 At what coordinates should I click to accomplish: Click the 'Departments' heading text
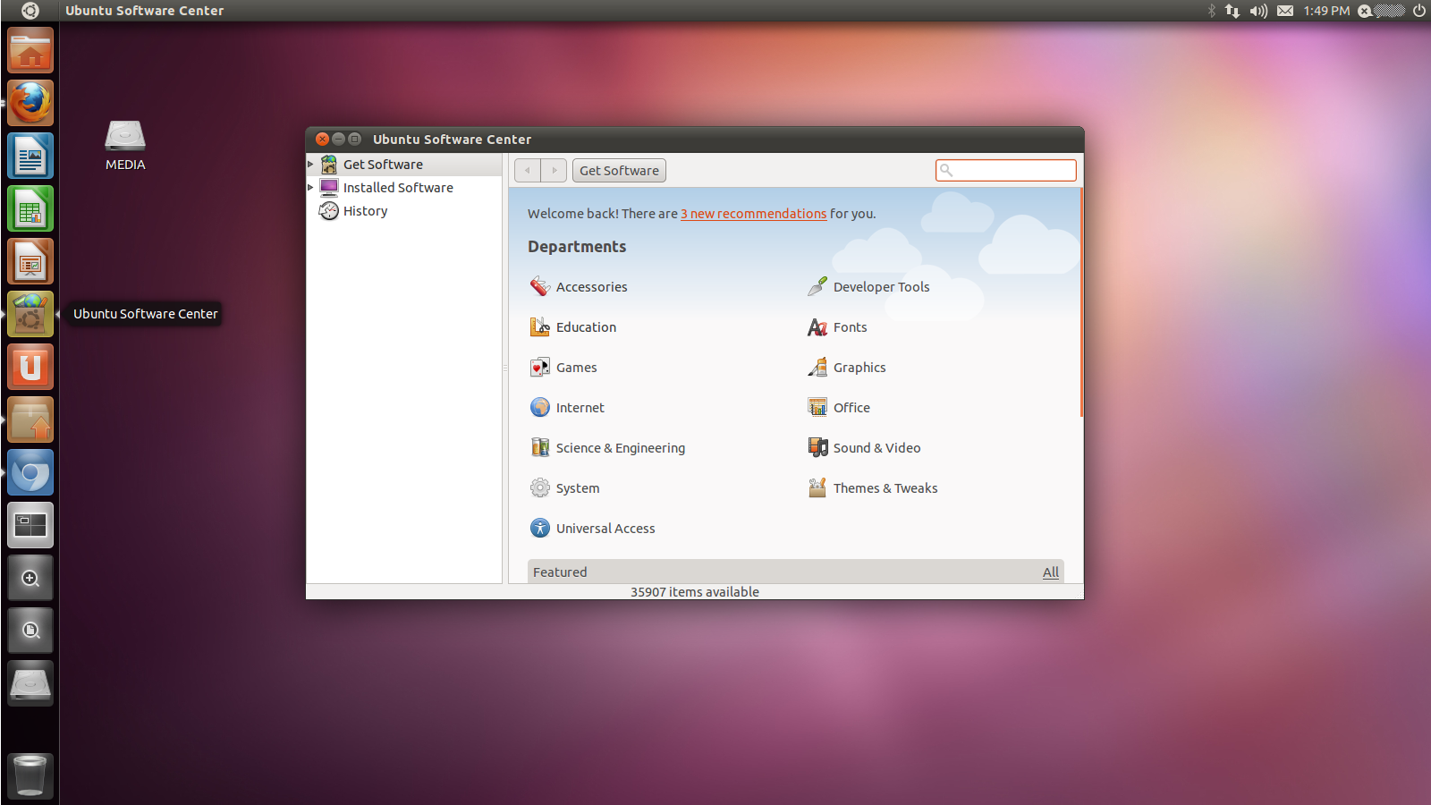[577, 247]
